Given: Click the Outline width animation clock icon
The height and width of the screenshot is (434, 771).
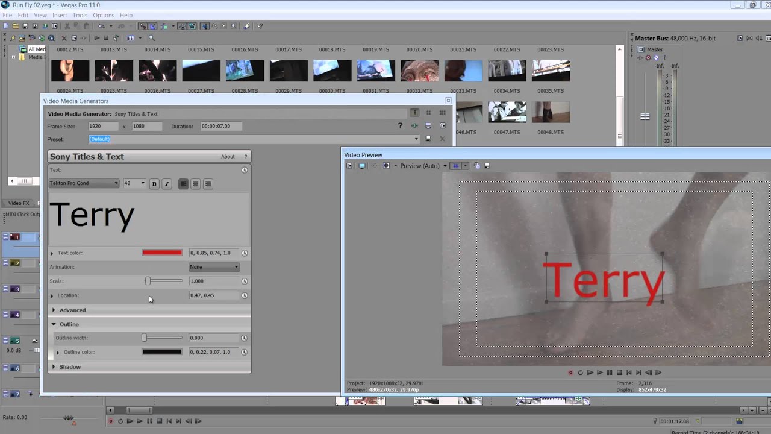Looking at the screenshot, I should [245, 338].
